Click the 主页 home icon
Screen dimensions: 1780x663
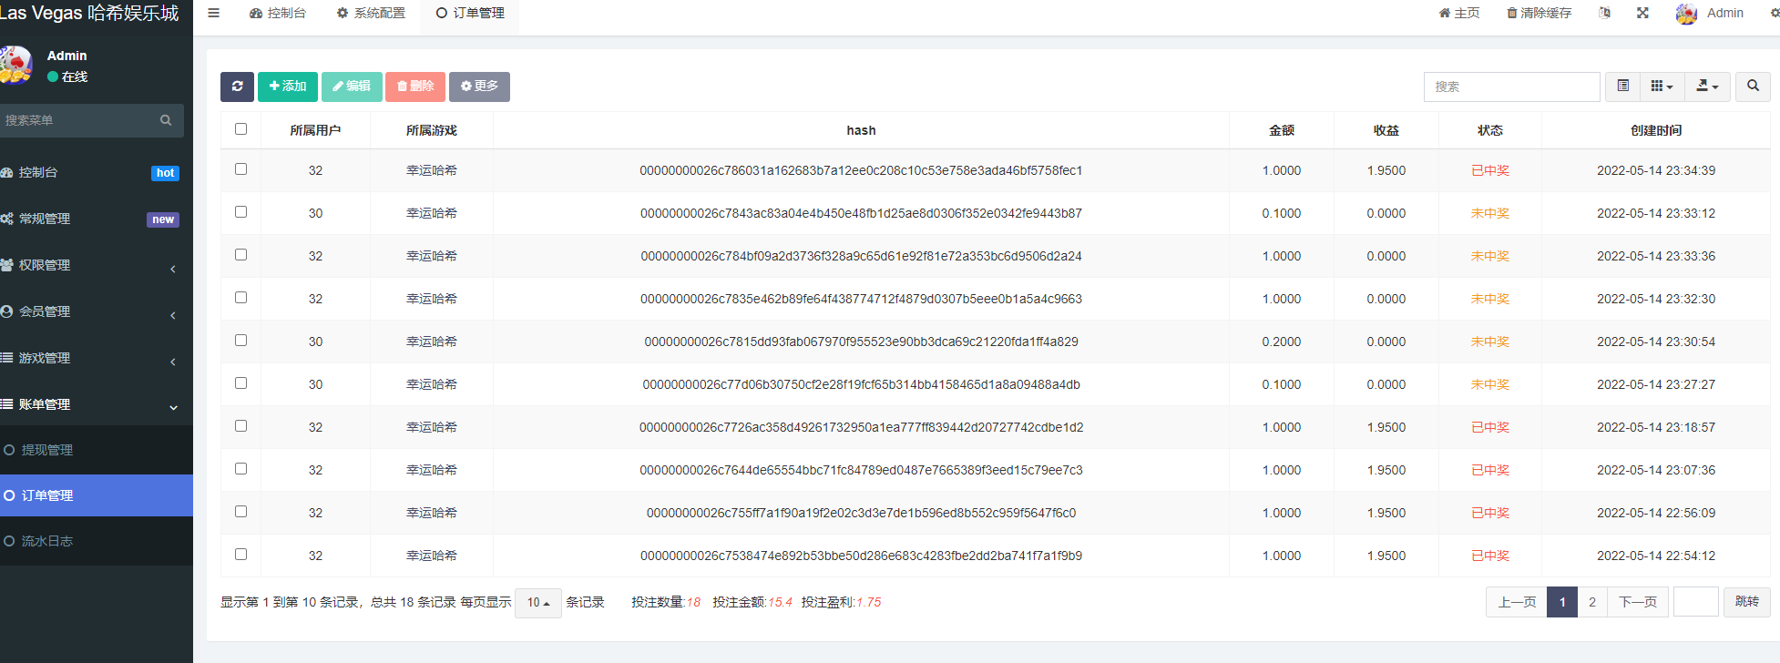[x=1444, y=13]
